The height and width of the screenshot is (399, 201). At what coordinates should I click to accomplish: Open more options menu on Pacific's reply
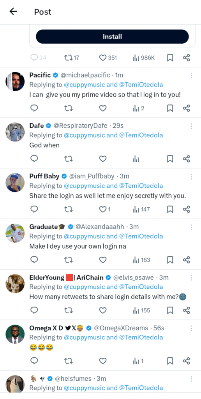pos(191,75)
